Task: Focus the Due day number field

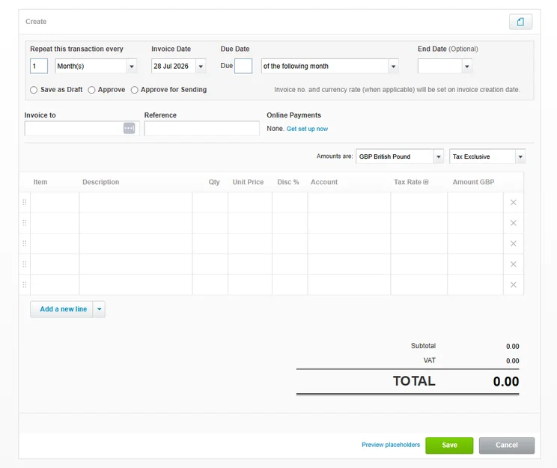Action: pos(243,66)
